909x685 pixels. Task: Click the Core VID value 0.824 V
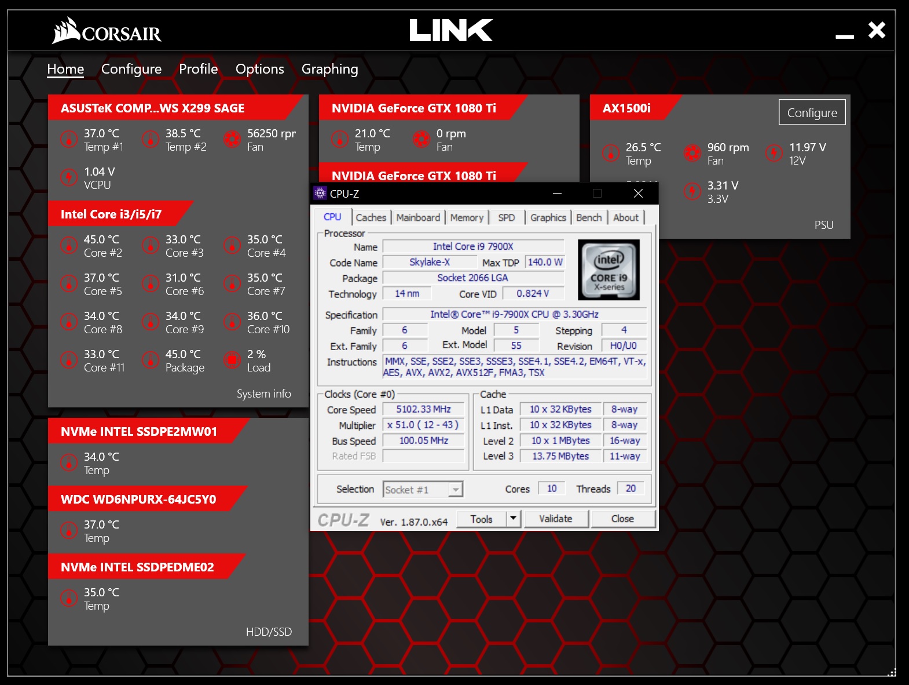[533, 293]
